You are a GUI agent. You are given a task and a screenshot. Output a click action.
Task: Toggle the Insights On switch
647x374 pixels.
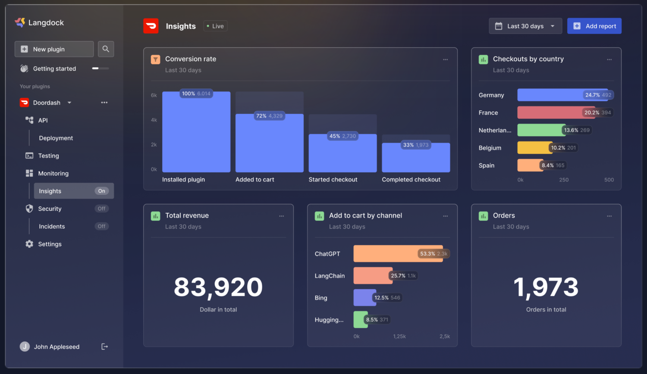point(101,191)
